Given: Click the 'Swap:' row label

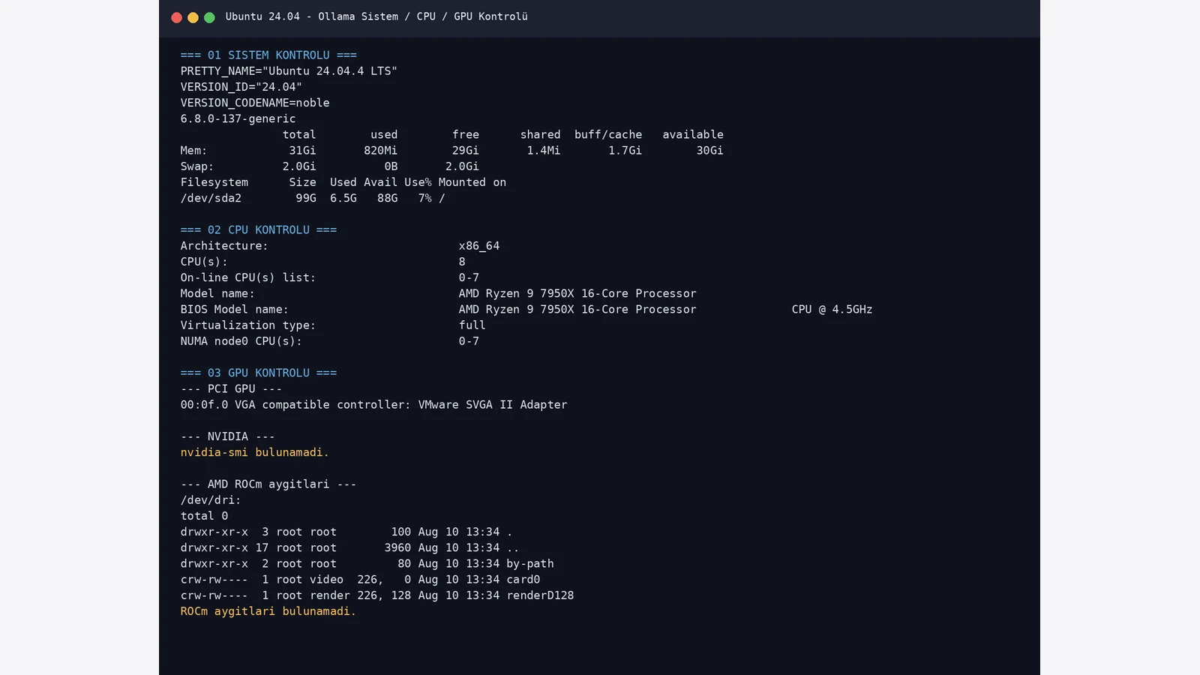Looking at the screenshot, I should pos(197,166).
